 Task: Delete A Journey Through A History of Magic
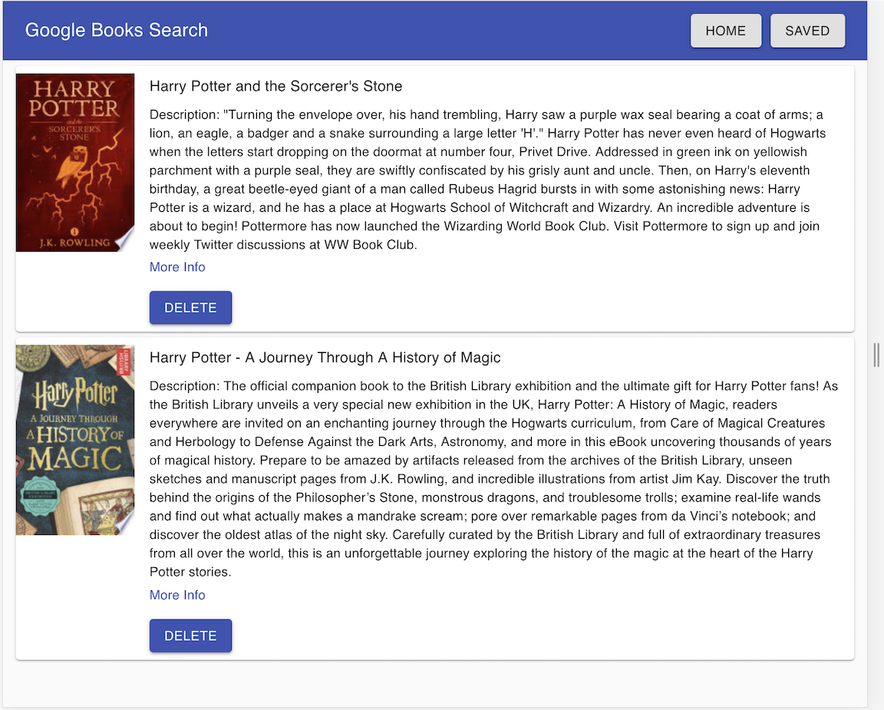coord(190,636)
